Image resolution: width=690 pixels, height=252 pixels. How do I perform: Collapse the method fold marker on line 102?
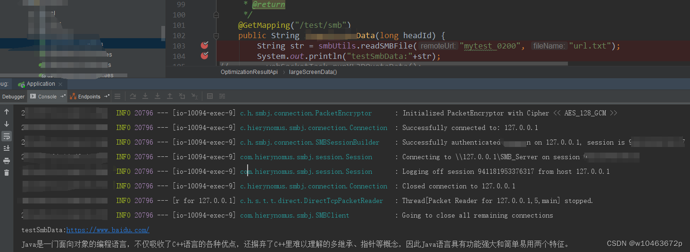(216, 36)
